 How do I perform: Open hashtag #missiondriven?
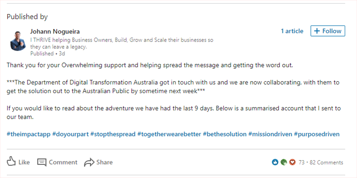pyautogui.click(x=270, y=134)
